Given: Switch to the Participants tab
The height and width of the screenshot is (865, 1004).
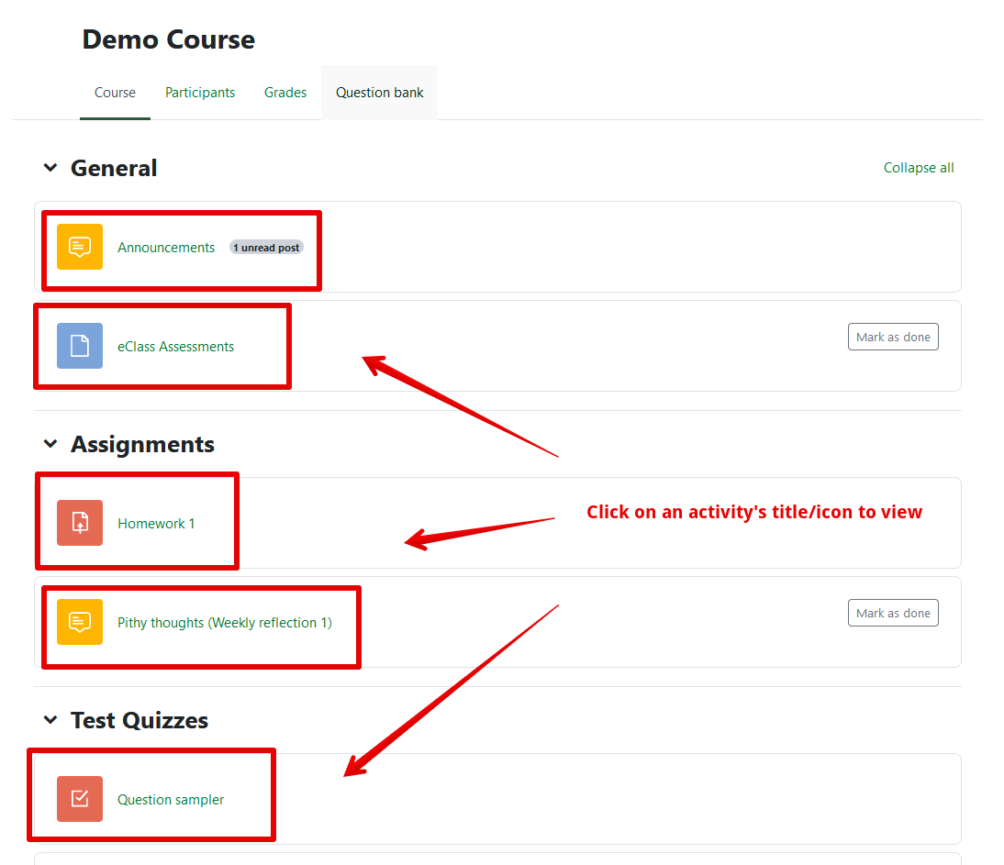Looking at the screenshot, I should 200,93.
